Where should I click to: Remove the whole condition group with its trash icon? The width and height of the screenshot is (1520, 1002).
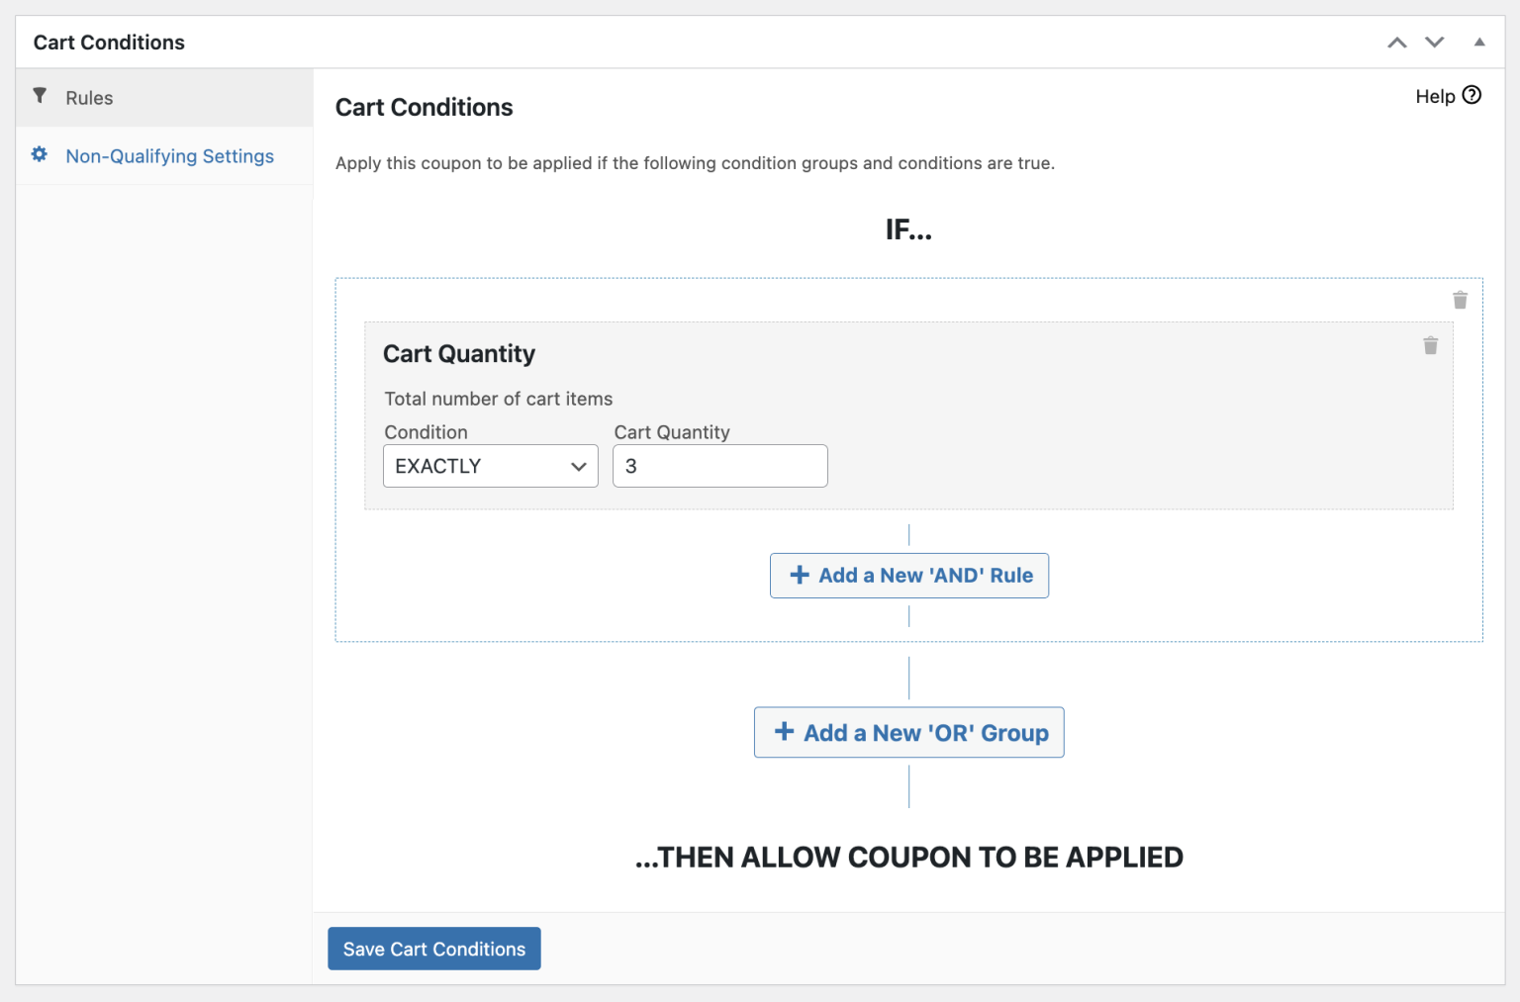(x=1460, y=299)
